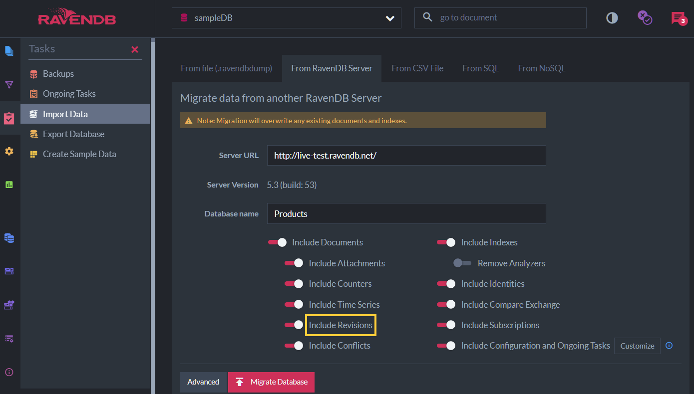The width and height of the screenshot is (694, 394).
Task: Open Backups in the Tasks menu
Action: tap(85, 74)
